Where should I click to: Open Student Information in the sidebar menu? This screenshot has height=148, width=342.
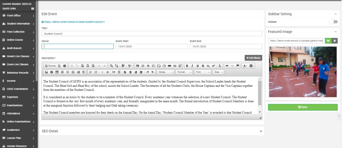18,24
